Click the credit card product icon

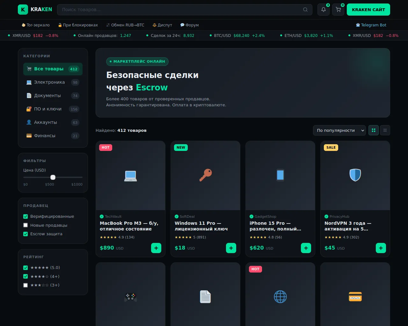click(x=355, y=297)
